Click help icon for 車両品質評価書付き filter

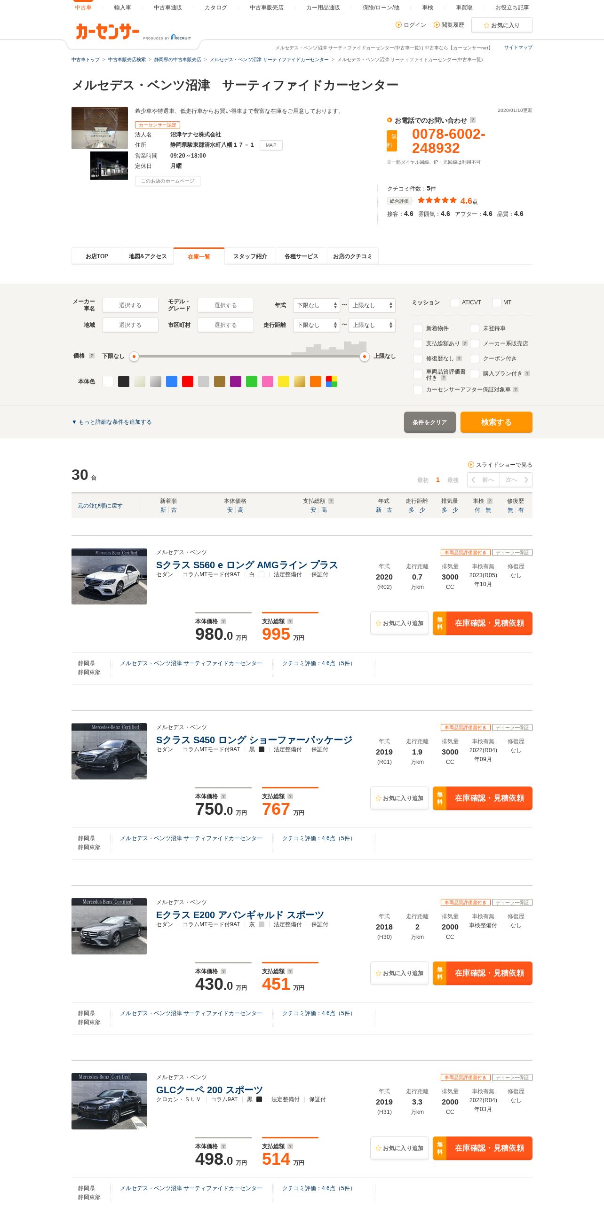444,378
